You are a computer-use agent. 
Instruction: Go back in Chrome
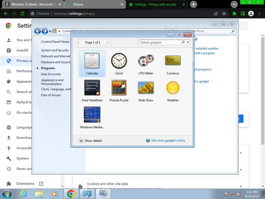coord(6,13)
